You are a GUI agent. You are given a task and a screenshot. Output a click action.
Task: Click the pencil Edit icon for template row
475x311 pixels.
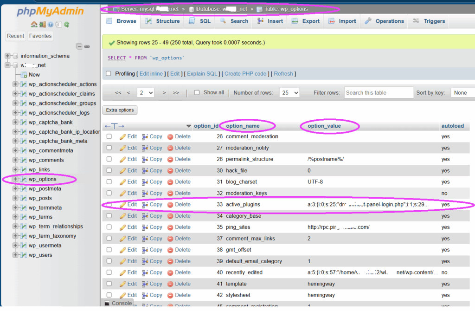[122, 284]
